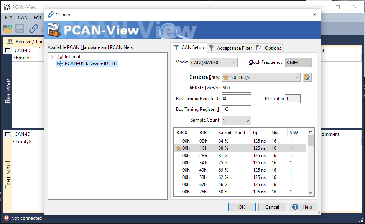365x224 pixels.
Task: Click the Comment column header
Action: (330, 134)
